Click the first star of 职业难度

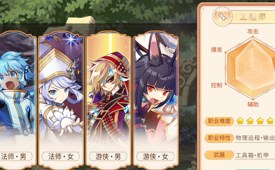240,121
